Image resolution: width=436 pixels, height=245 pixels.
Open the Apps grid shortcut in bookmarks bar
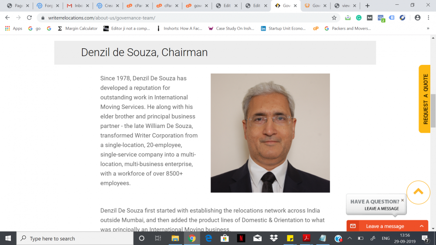[14, 28]
